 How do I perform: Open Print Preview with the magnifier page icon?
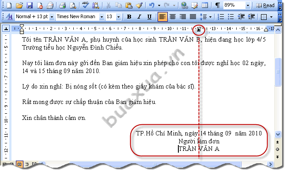coord(73,5)
